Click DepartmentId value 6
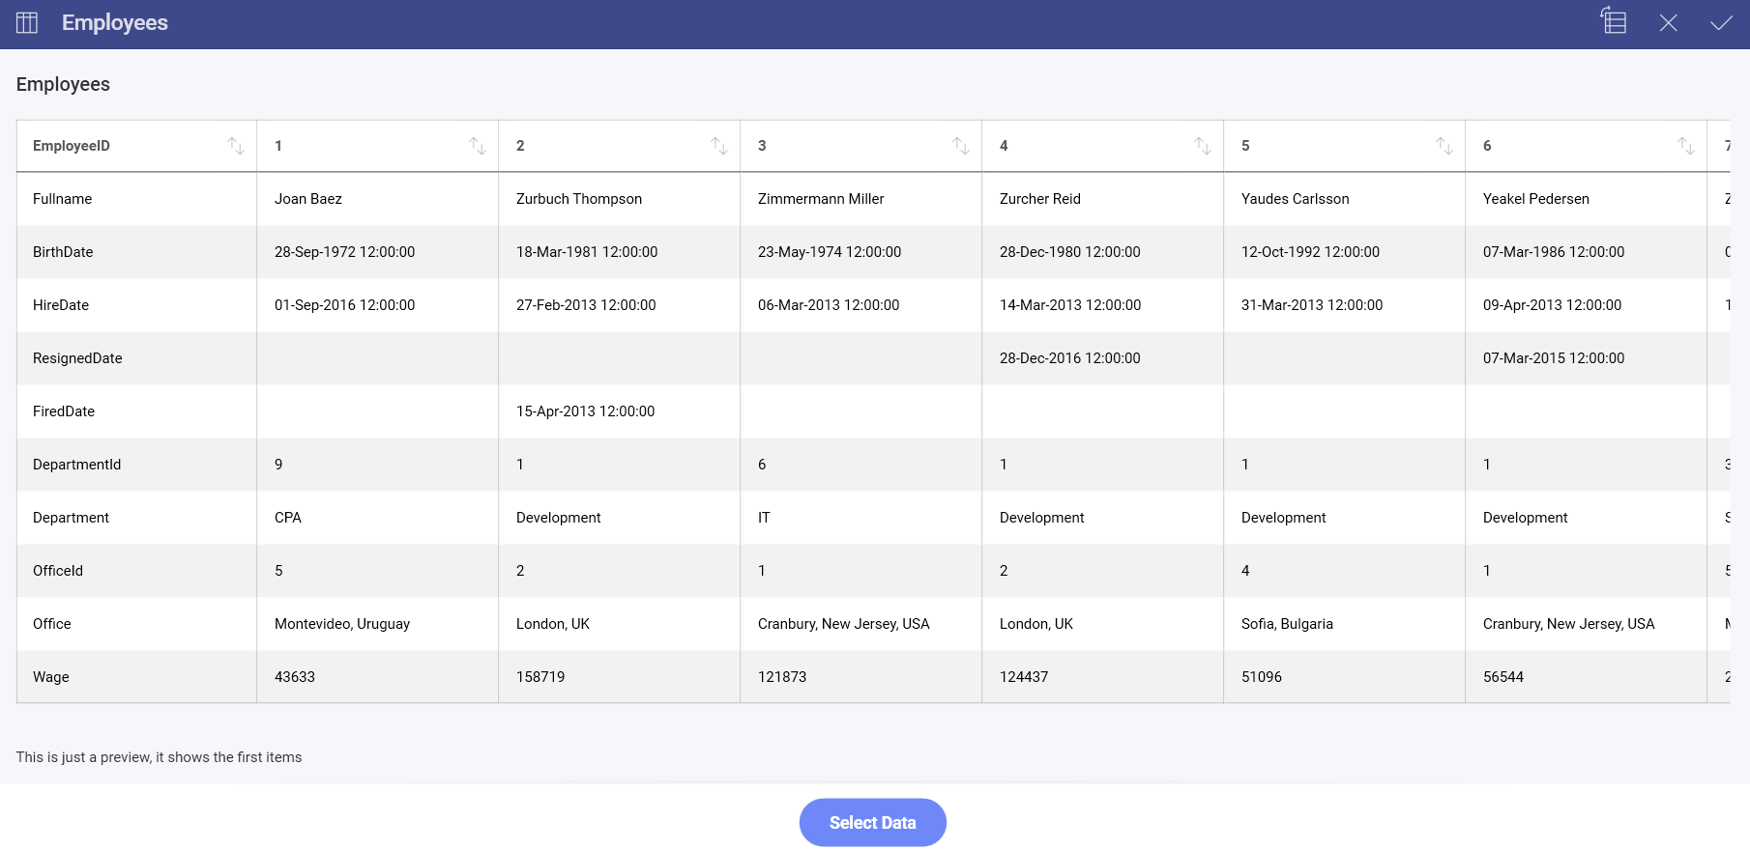Image resolution: width=1750 pixels, height=850 pixels. 762,465
